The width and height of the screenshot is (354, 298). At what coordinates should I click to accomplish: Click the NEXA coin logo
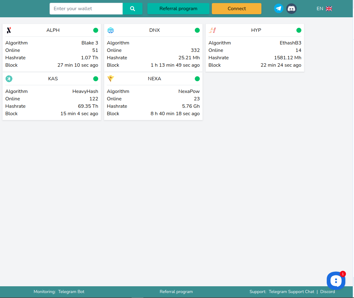[111, 78]
